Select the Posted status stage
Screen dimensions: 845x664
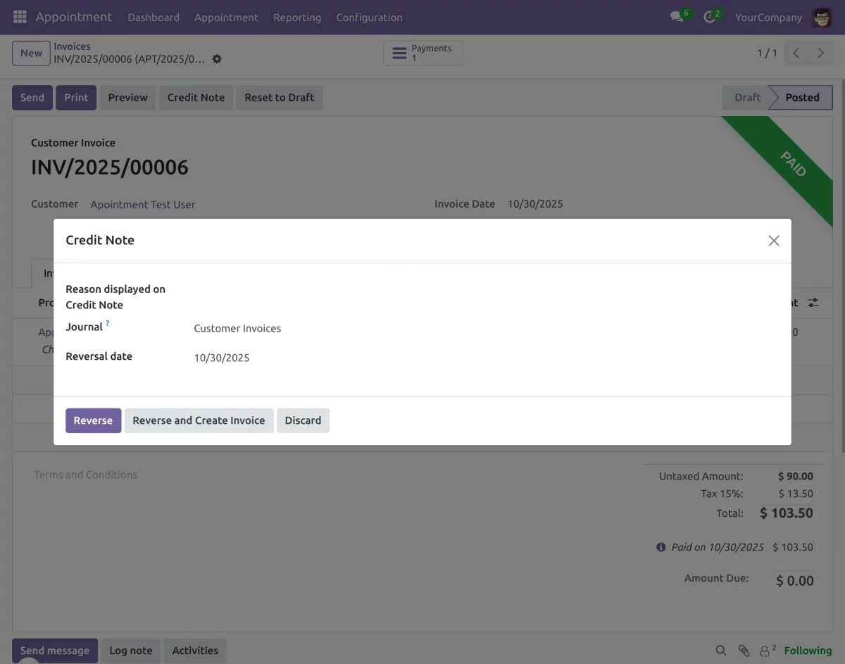(802, 97)
